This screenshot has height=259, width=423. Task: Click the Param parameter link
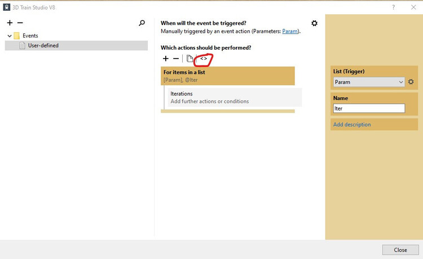click(x=290, y=31)
